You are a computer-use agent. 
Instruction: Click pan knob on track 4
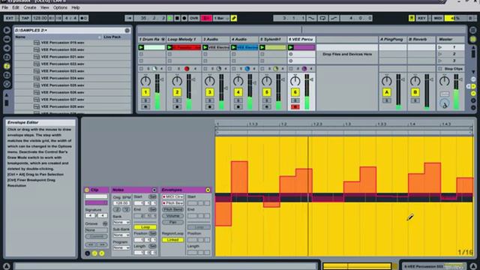click(x=238, y=81)
